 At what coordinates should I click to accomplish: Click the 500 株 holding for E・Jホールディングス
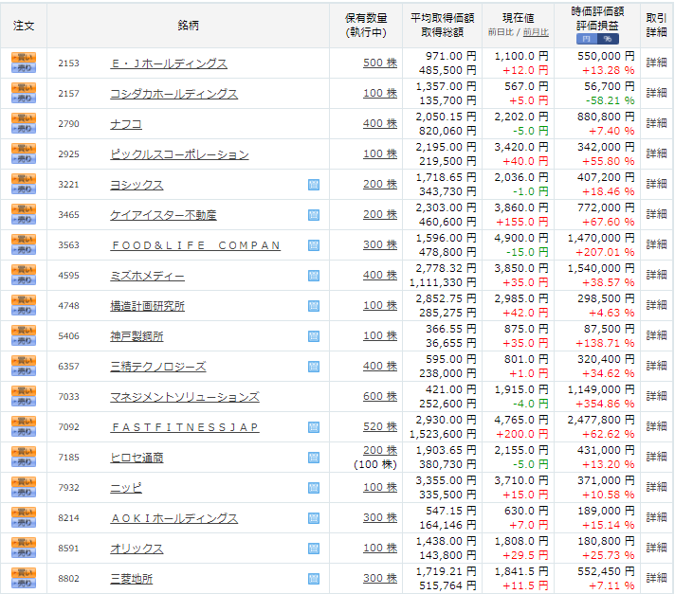[x=380, y=63]
